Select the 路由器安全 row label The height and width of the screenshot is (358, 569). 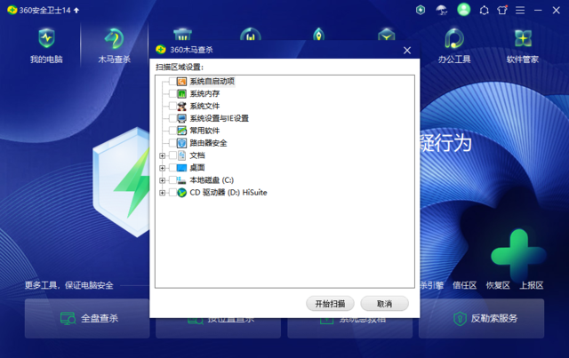[208, 143]
